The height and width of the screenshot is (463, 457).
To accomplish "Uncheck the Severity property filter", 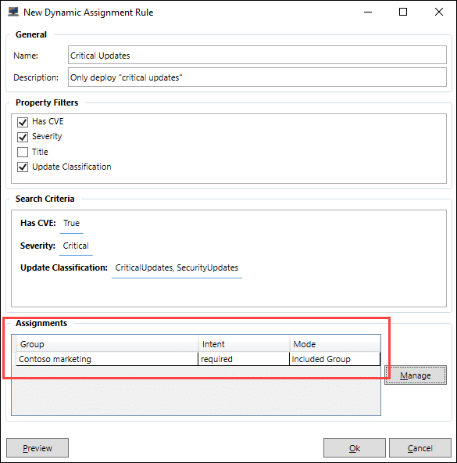I will click(x=23, y=137).
